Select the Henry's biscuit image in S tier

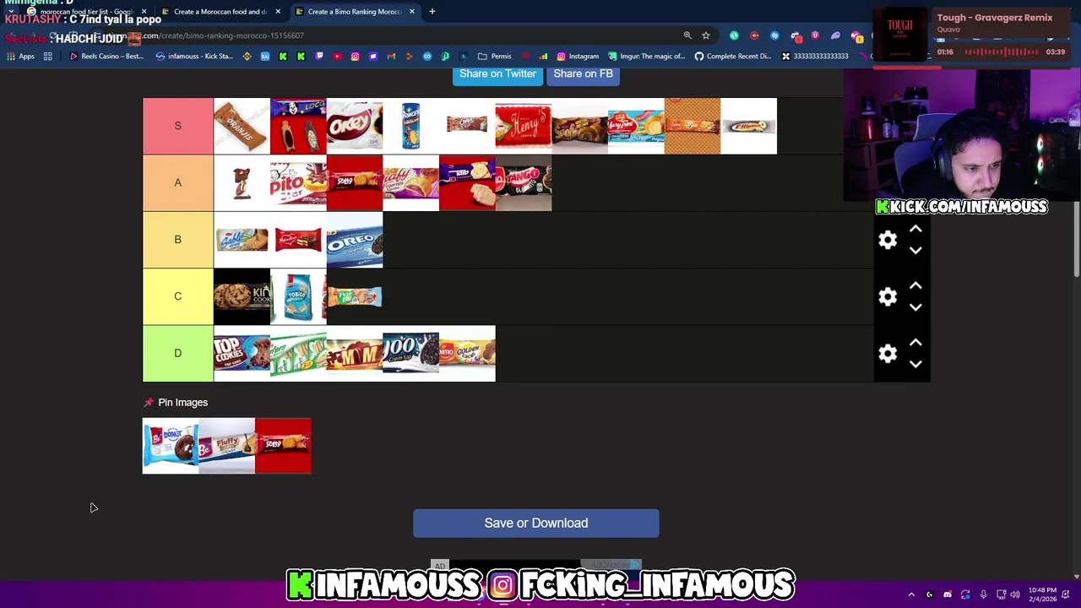pos(524,126)
